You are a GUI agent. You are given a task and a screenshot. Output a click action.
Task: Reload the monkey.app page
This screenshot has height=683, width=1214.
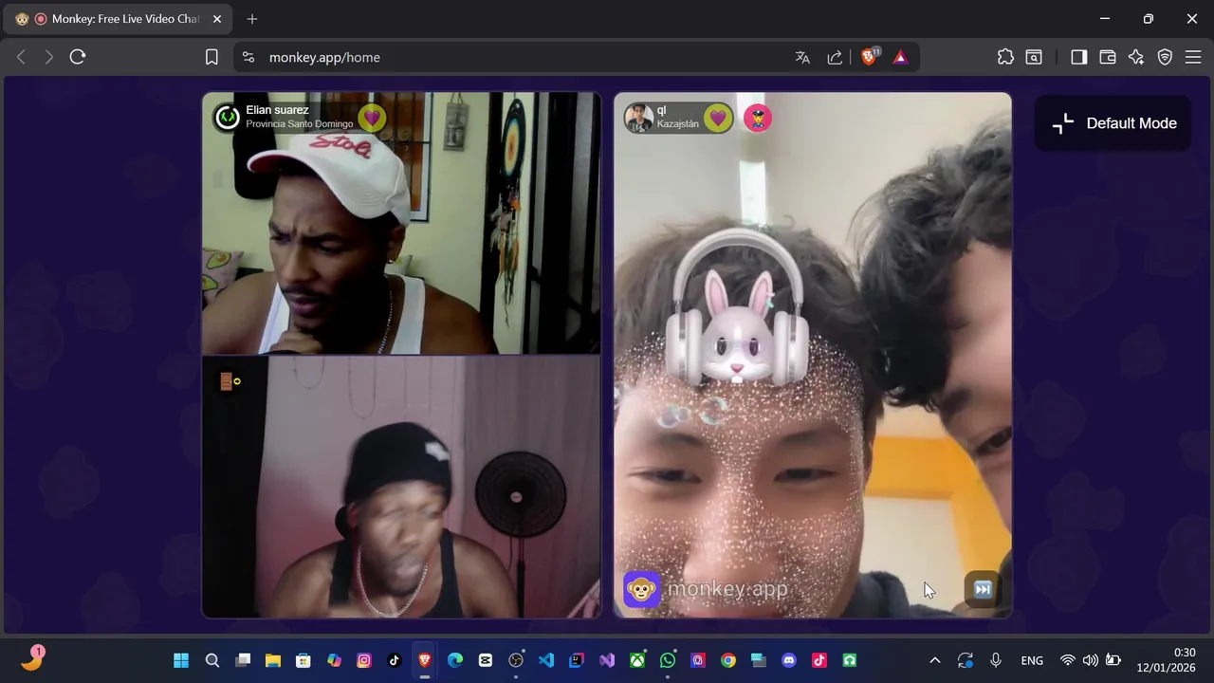click(78, 57)
